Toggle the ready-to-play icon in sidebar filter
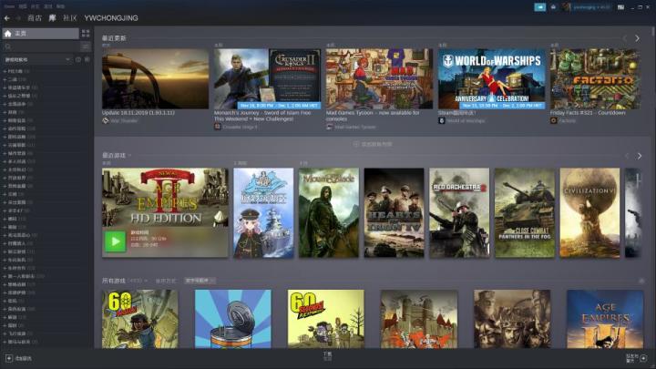 pos(87,60)
